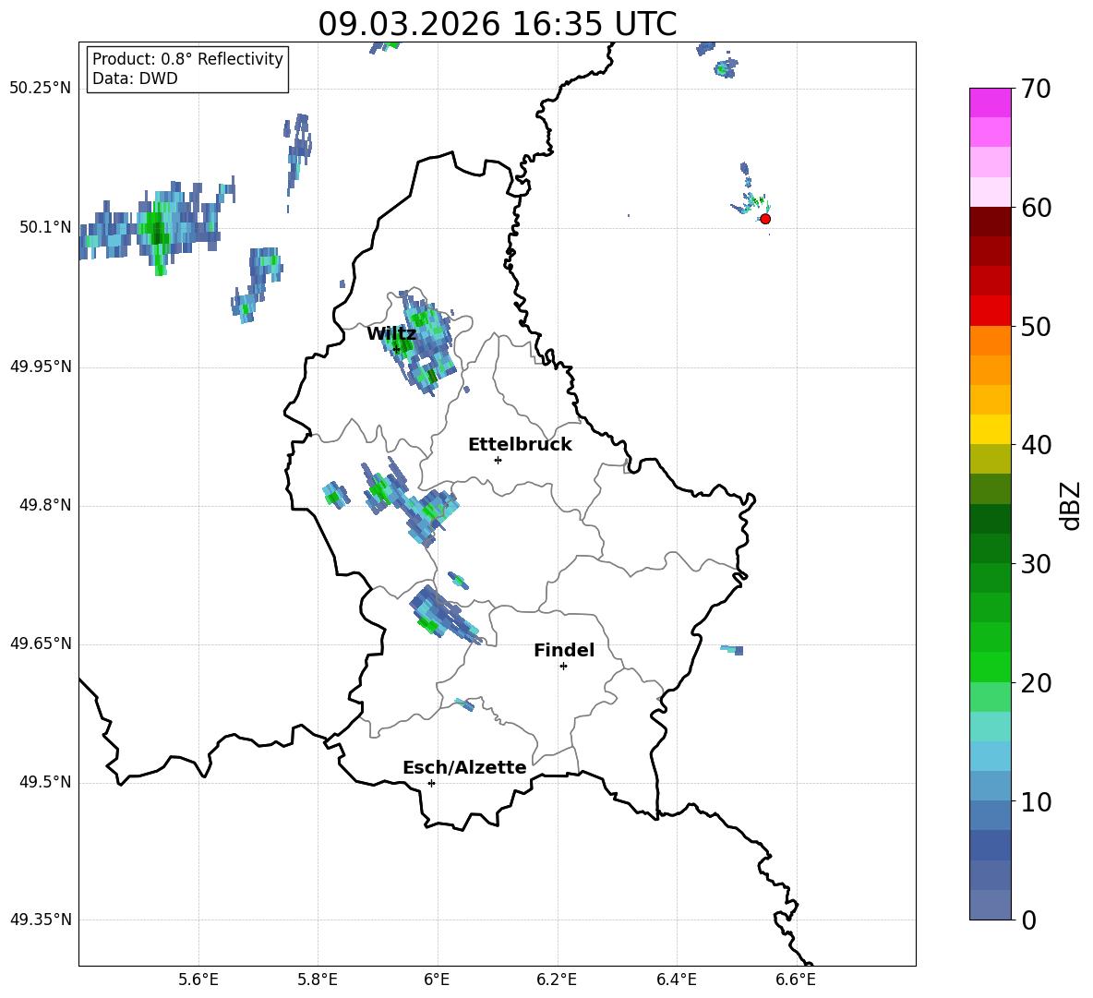
Task: Click the red radar site dot
Action: 764,219
